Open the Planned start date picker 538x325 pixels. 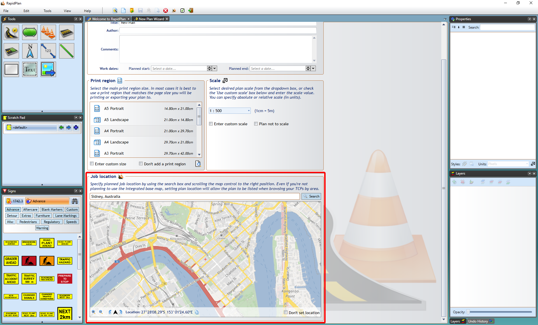(214, 68)
